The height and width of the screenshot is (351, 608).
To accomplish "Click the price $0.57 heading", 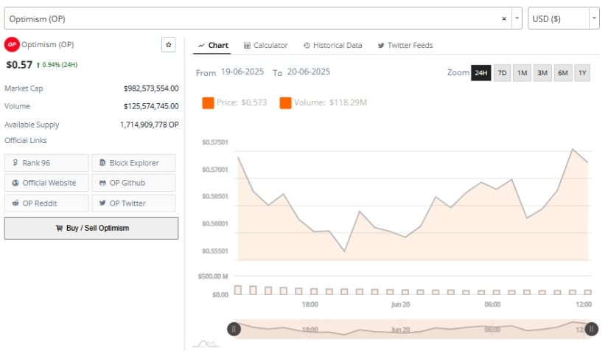I will [19, 65].
